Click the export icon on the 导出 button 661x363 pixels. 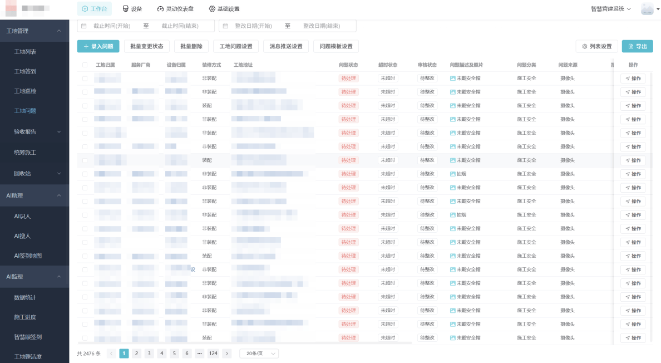click(630, 47)
